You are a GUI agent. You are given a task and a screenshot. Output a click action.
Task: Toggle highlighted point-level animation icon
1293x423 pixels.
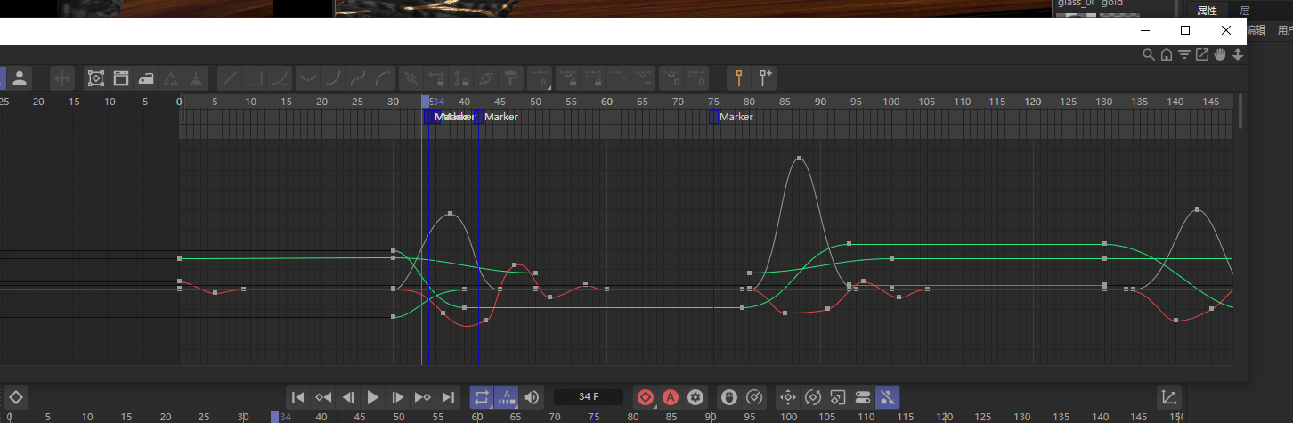pos(887,397)
